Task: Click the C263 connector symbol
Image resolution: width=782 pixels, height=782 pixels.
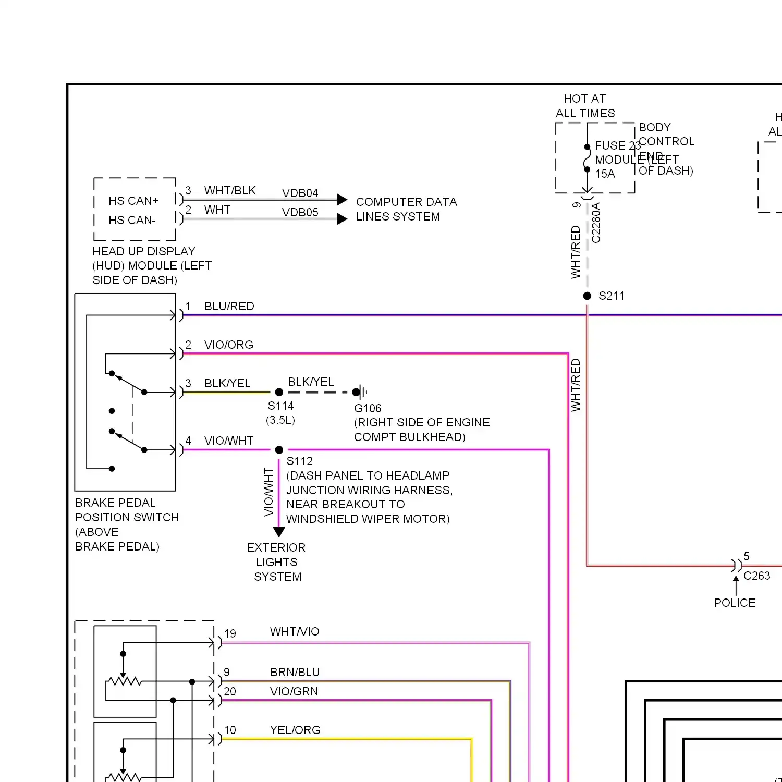Action: coord(737,565)
